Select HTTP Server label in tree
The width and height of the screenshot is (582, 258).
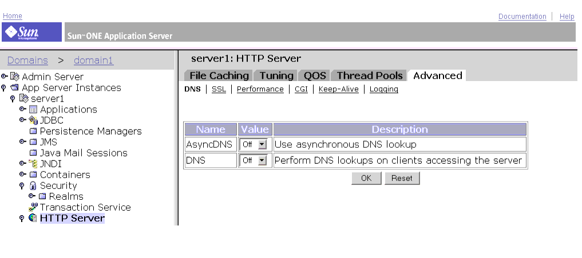tap(72, 219)
